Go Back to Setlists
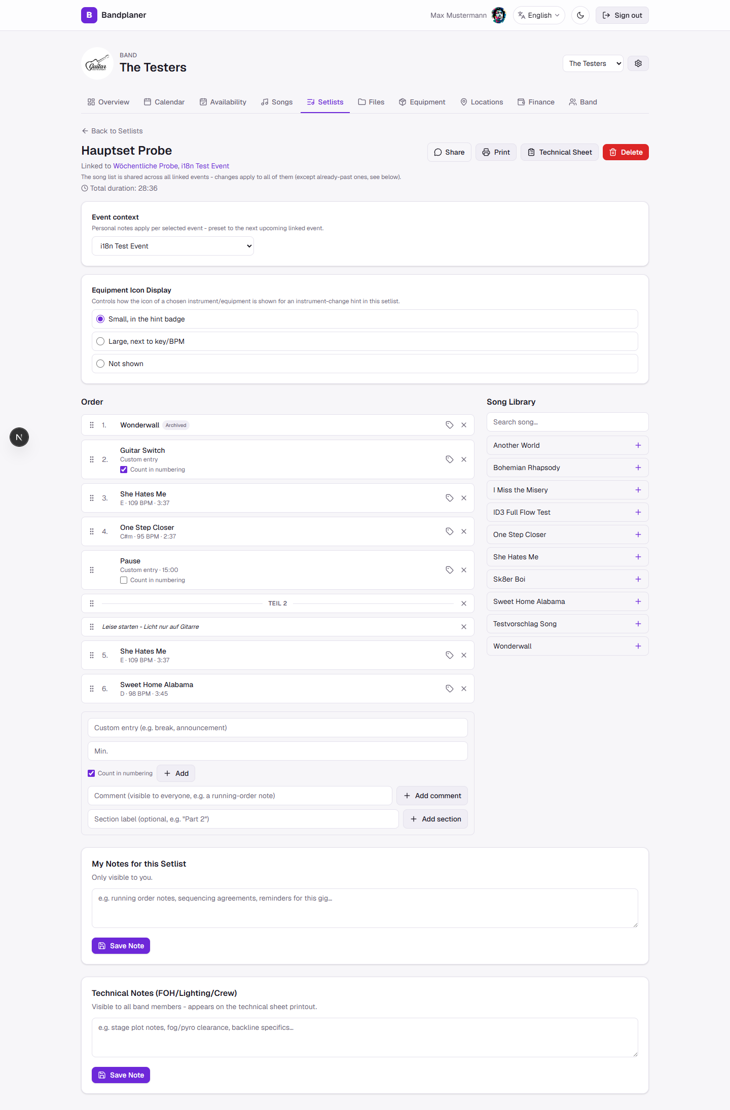Screen dimensions: 730x1110 (x=112, y=131)
